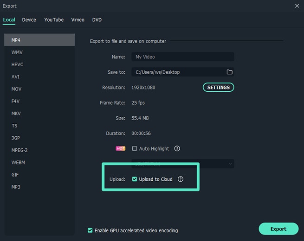Click the Name input field
The width and height of the screenshot is (304, 241).
[183, 57]
